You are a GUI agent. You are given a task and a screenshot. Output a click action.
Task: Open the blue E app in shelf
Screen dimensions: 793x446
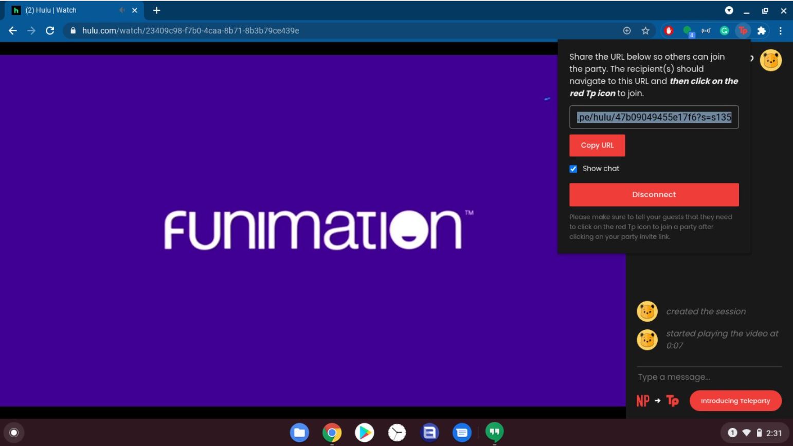(429, 433)
